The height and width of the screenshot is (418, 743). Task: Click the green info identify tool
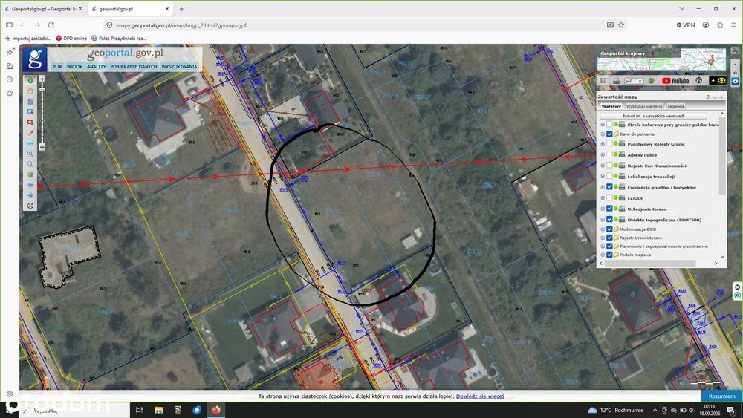click(30, 80)
